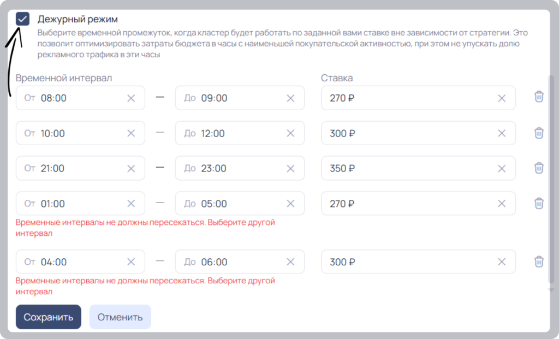
Task: Edit the 300 ₽ rate in last row
Action: pyautogui.click(x=418, y=261)
